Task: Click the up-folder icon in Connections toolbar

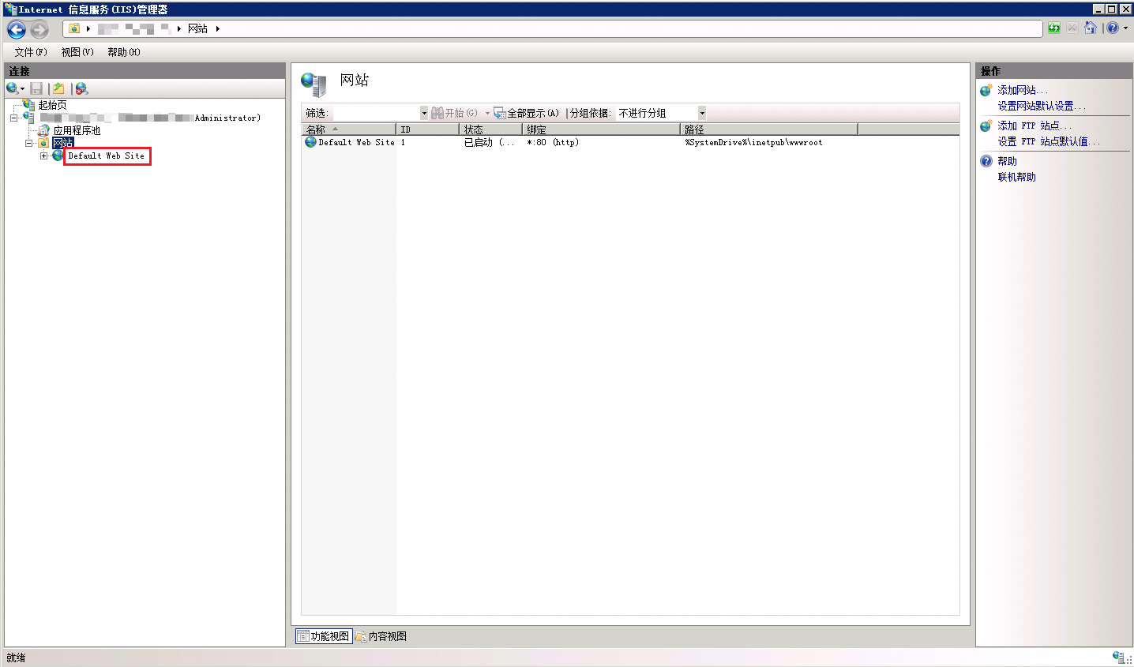Action: [x=58, y=88]
